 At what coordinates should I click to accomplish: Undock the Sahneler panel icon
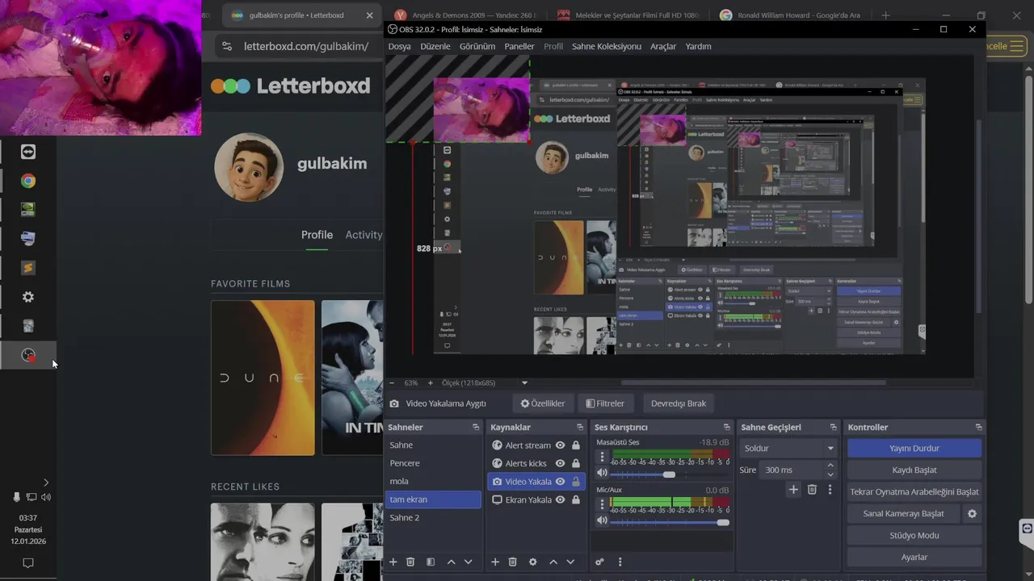click(476, 427)
